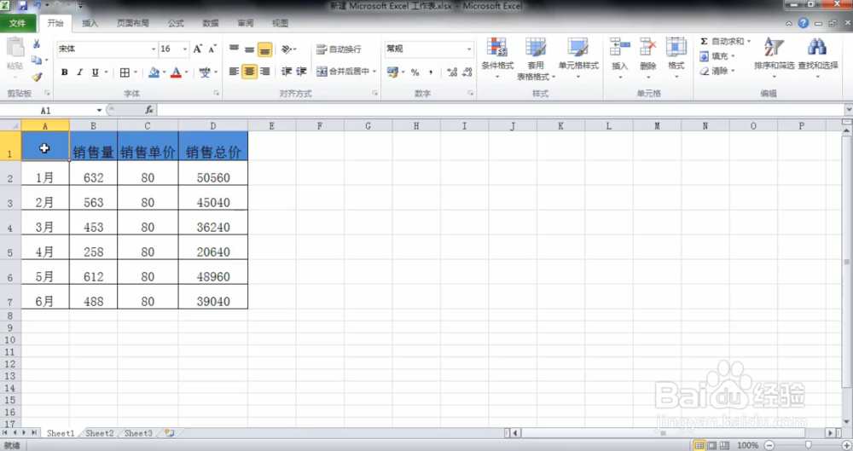Viewport: 853px width, 451px height.
Task: Click the borders grid icon
Action: 125,72
